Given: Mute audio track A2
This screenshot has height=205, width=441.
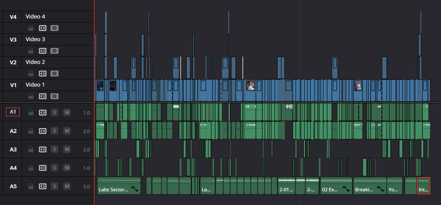Looking at the screenshot, I should 67,131.
